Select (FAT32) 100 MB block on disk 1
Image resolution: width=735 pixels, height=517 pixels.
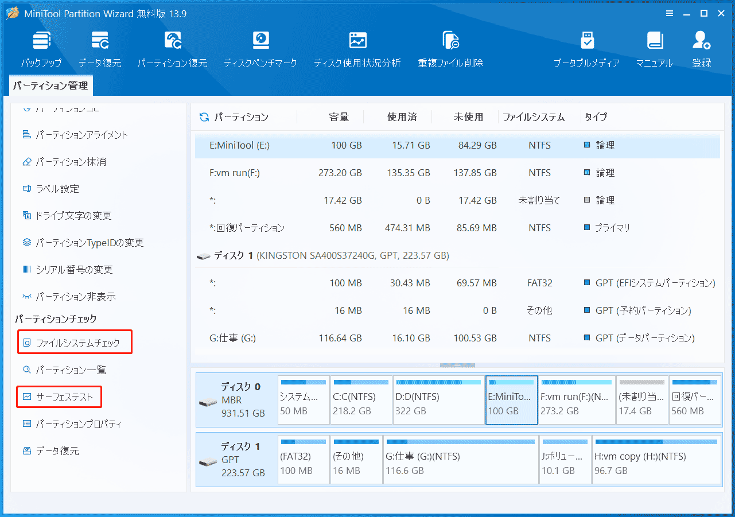point(304,459)
